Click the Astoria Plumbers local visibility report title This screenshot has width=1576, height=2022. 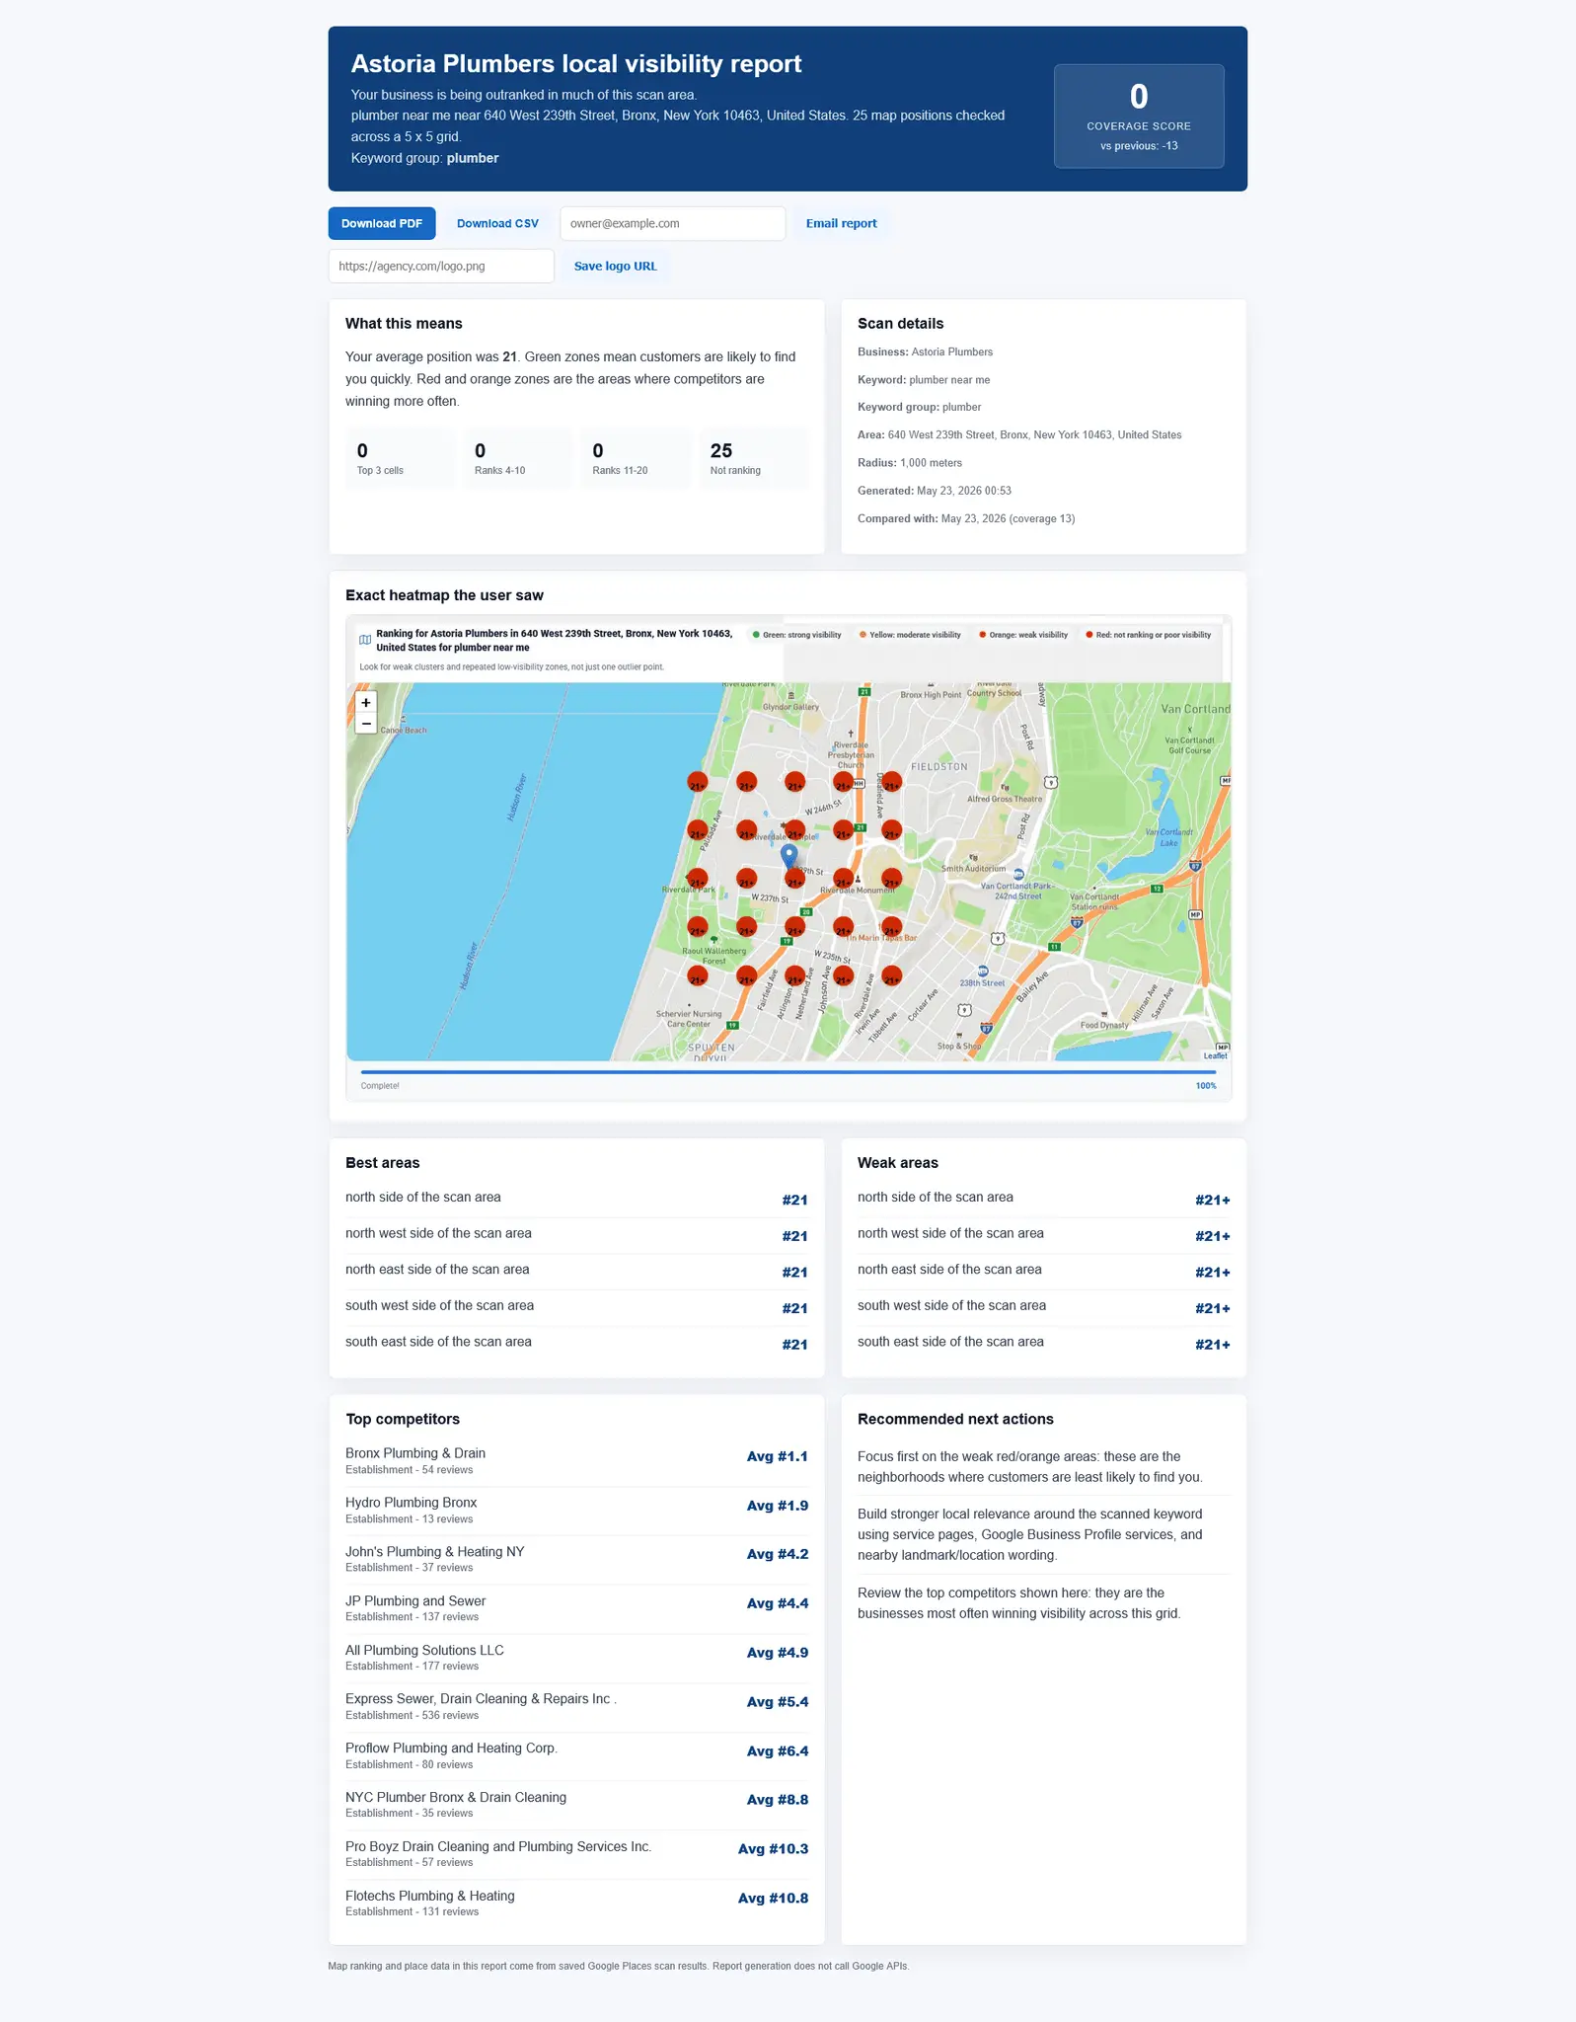tap(576, 64)
